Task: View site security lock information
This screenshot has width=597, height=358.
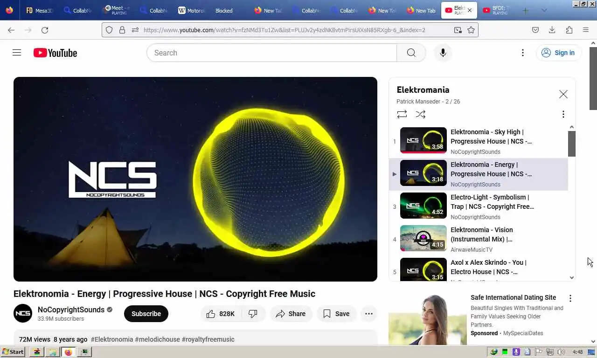Action: (x=122, y=30)
